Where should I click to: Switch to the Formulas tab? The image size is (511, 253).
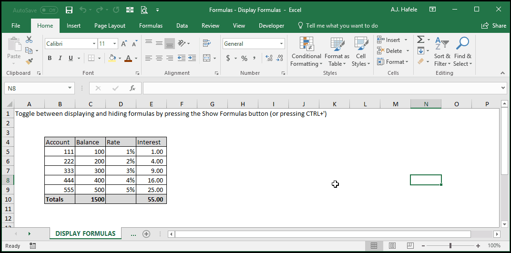151,26
